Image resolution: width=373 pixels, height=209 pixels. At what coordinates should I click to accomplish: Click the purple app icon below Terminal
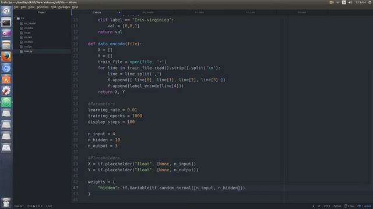pyautogui.click(x=6, y=34)
